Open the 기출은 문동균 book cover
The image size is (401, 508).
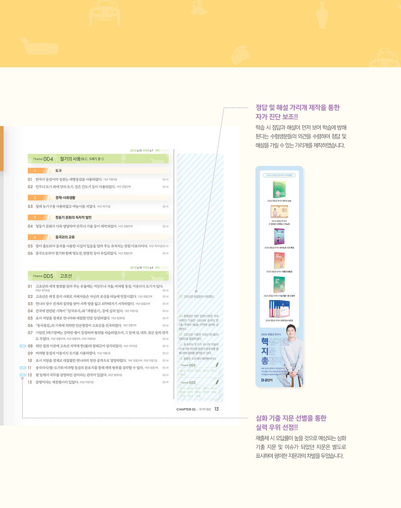tap(279, 260)
